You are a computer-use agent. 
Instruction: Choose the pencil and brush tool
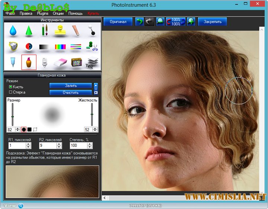click(x=44, y=30)
